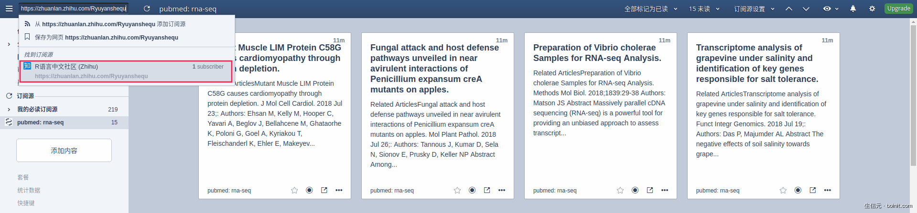Toggle read status on Fungal attack card
Screen dimensions: 917x213
point(472,190)
